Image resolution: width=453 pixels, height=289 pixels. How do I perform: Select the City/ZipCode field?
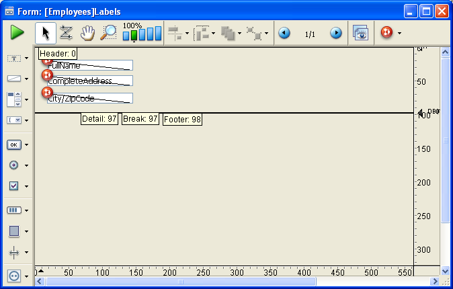click(90, 98)
